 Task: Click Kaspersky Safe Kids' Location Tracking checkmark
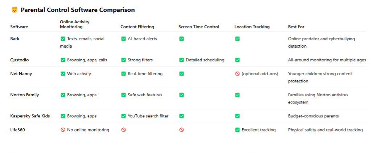pyautogui.click(x=237, y=116)
